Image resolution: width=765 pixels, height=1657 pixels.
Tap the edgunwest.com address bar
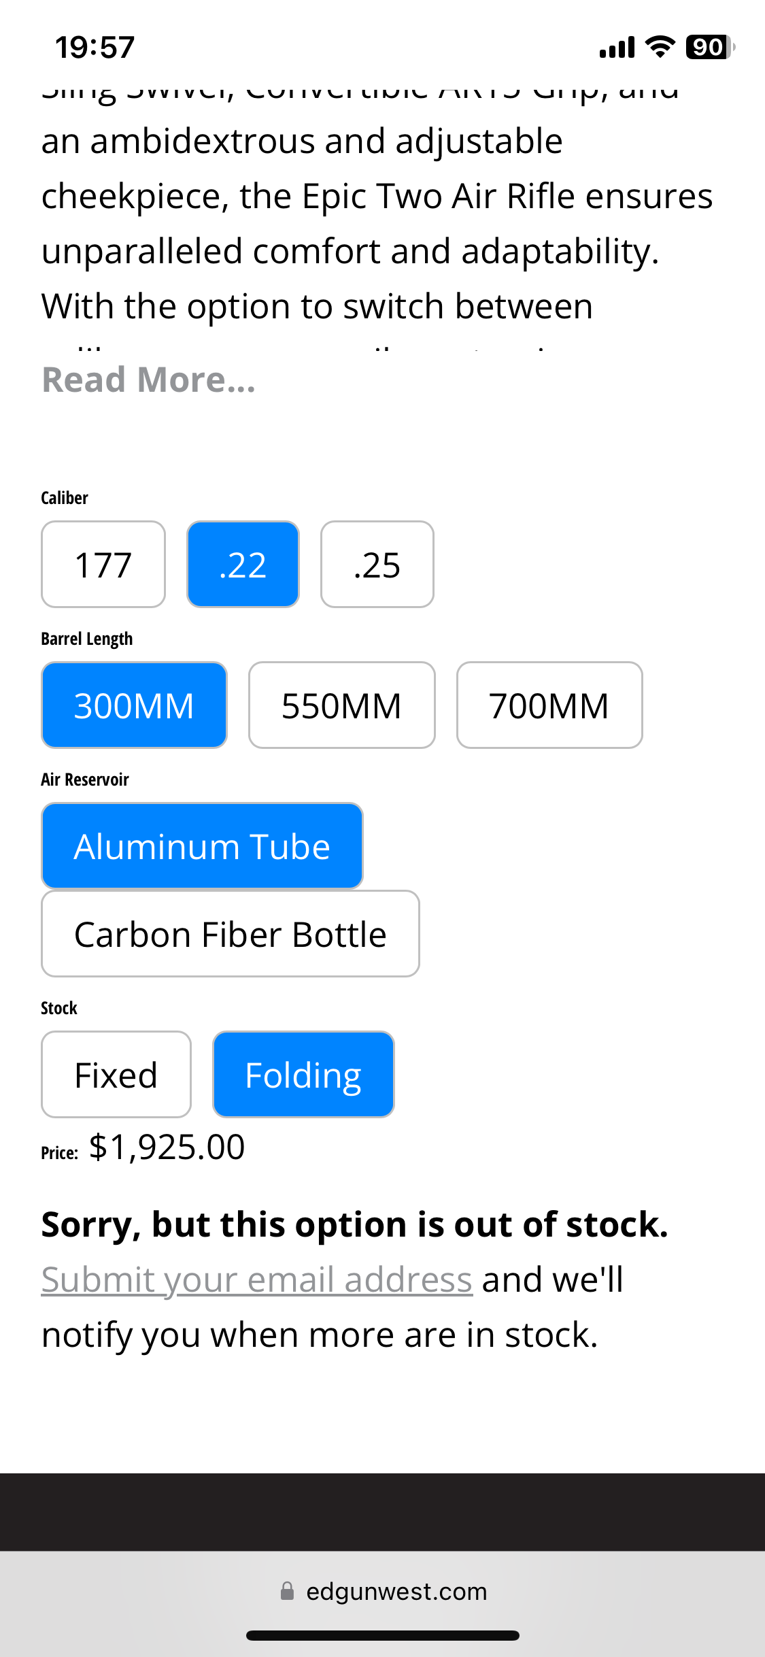point(382,1591)
